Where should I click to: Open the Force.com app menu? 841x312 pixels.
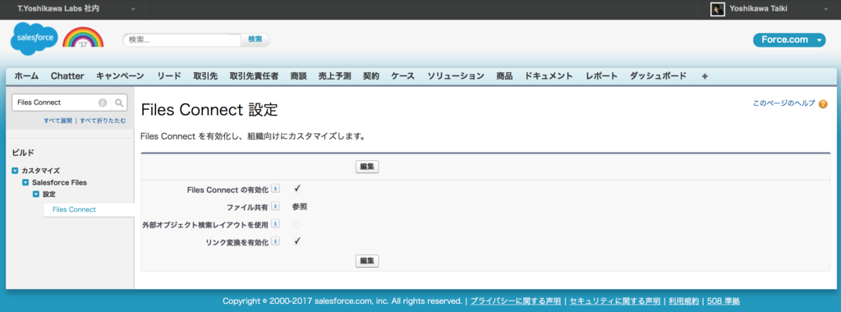pos(789,40)
